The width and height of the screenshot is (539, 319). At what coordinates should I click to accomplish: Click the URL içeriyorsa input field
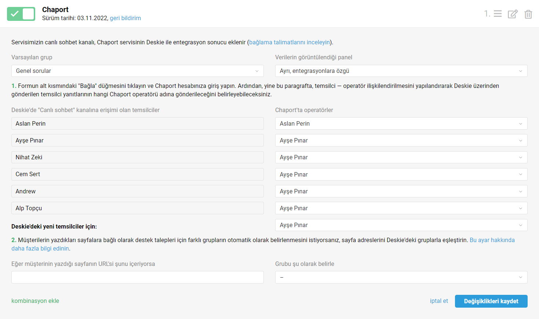point(138,277)
